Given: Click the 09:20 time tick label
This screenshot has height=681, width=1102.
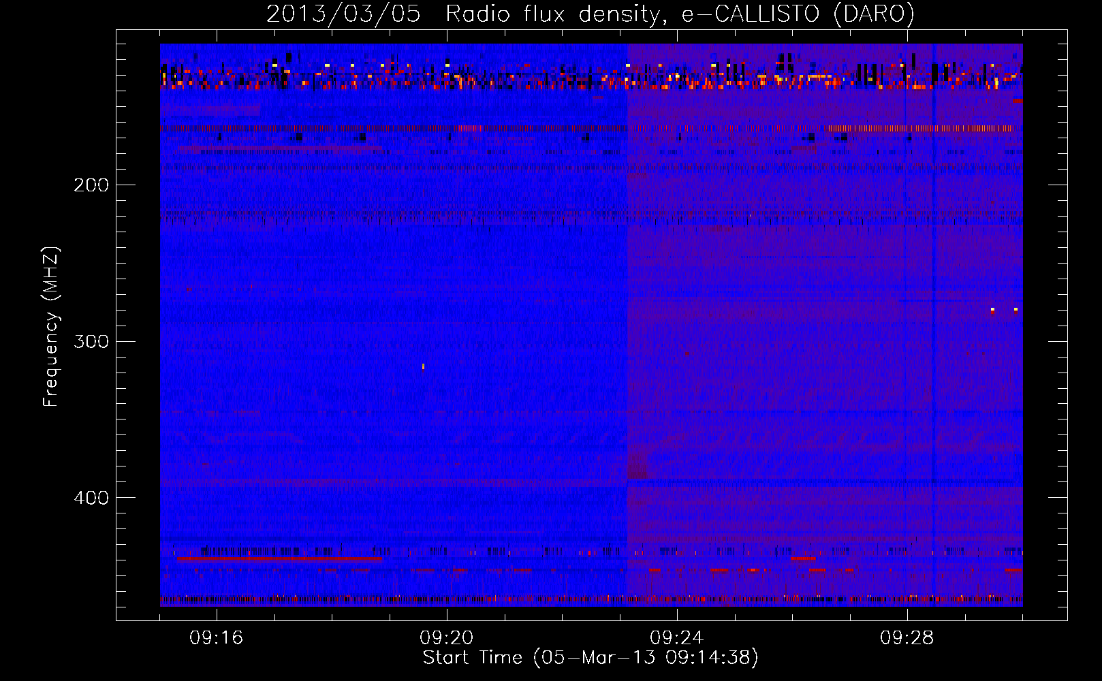Looking at the screenshot, I should point(447,638).
